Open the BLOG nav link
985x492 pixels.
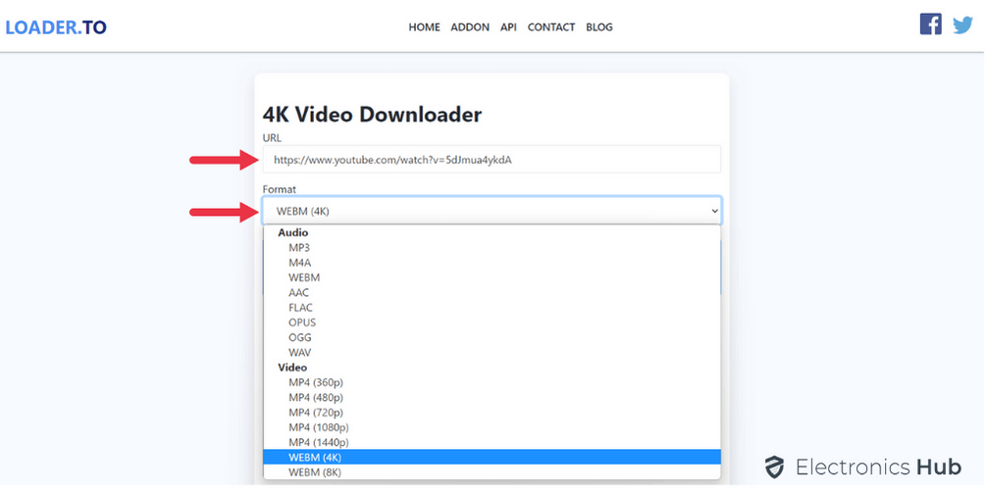599,27
